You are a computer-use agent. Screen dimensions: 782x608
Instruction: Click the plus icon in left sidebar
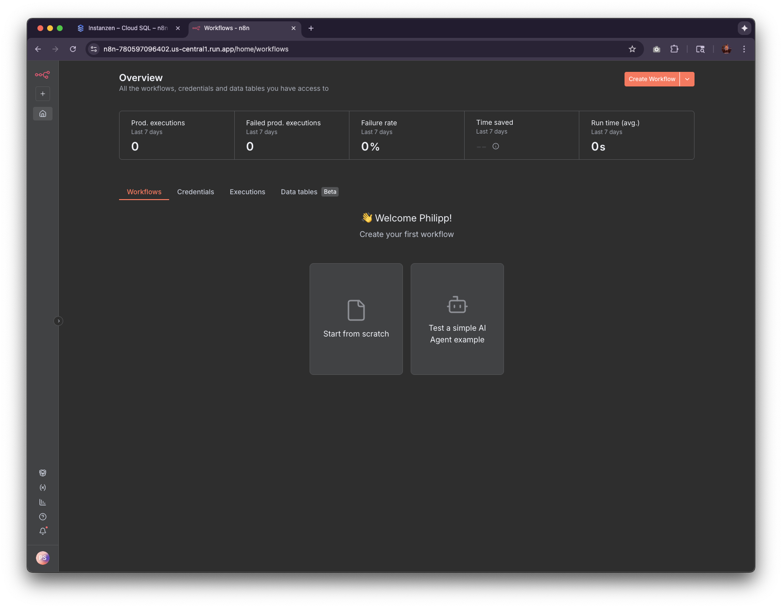[43, 94]
